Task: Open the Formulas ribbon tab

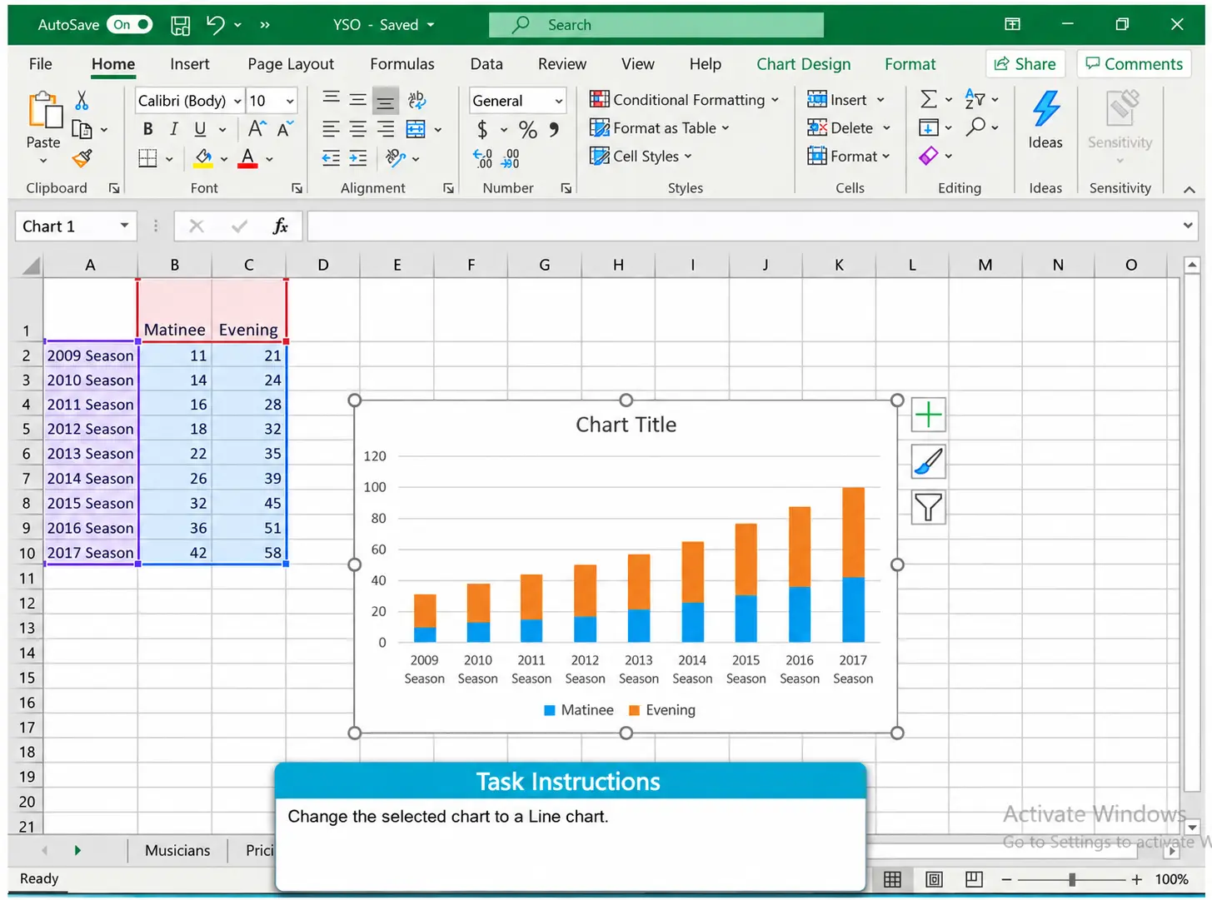Action: (402, 64)
